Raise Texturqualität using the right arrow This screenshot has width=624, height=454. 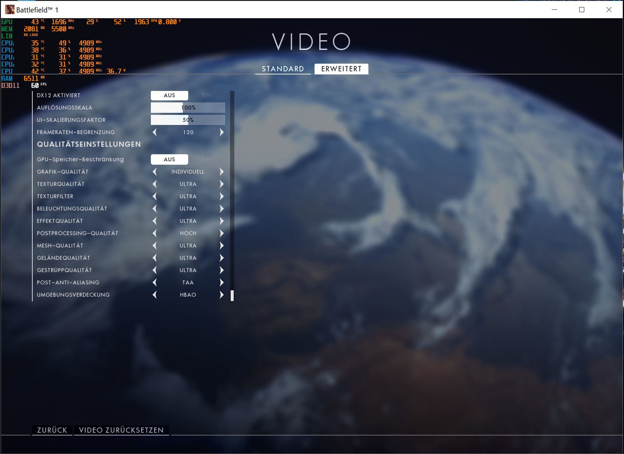tap(222, 184)
